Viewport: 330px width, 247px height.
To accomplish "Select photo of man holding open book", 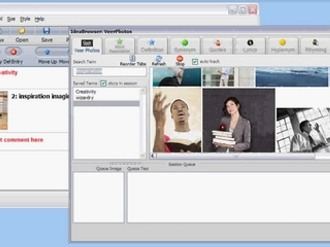I will click(x=177, y=120).
